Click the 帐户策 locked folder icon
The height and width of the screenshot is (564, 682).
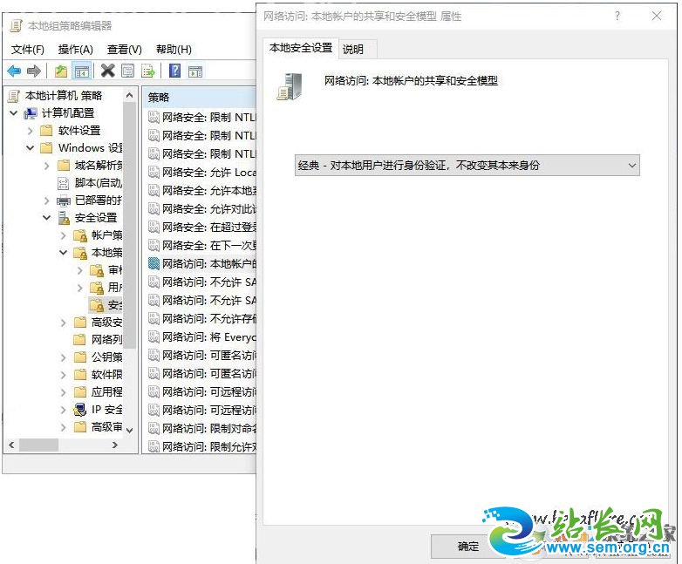coord(80,235)
